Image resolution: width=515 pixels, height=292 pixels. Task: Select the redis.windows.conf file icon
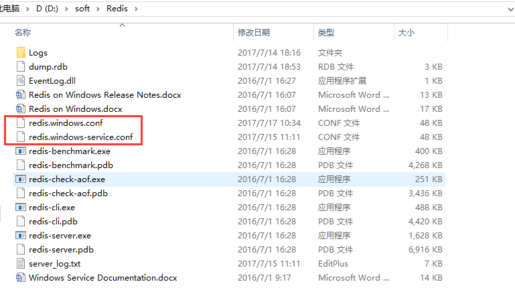[21, 123]
